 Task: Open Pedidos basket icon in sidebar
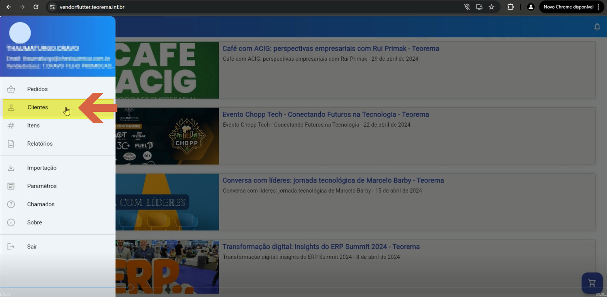(11, 89)
